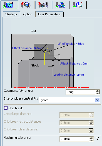Click the Machining tolerance input field
The image size is (102, 146).
pos(74,139)
